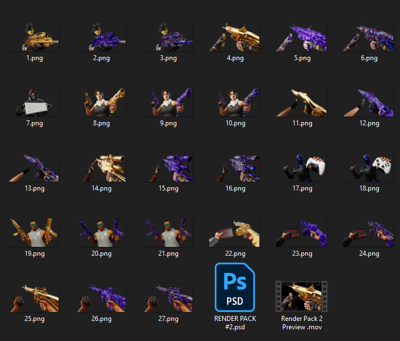This screenshot has height=341, width=400.
Task: Click the "19.png" file name label
Action: coord(35,254)
